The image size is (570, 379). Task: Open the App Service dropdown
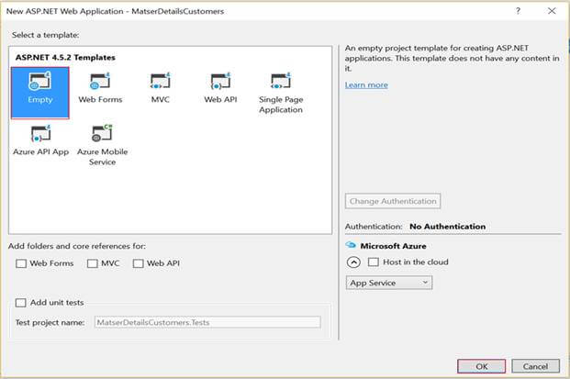point(389,283)
